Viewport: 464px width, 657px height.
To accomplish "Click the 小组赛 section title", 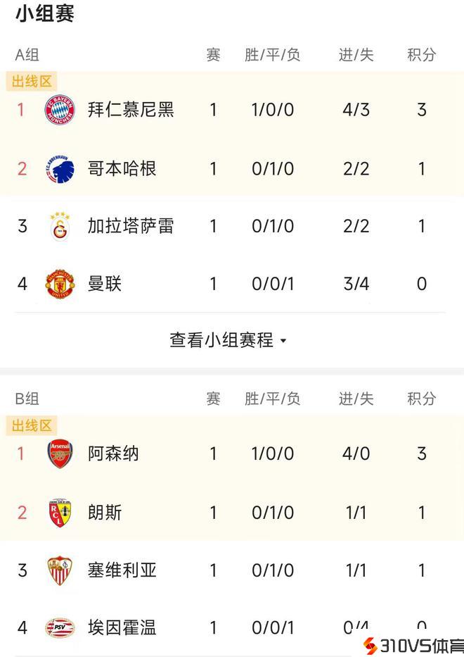I will [x=45, y=14].
